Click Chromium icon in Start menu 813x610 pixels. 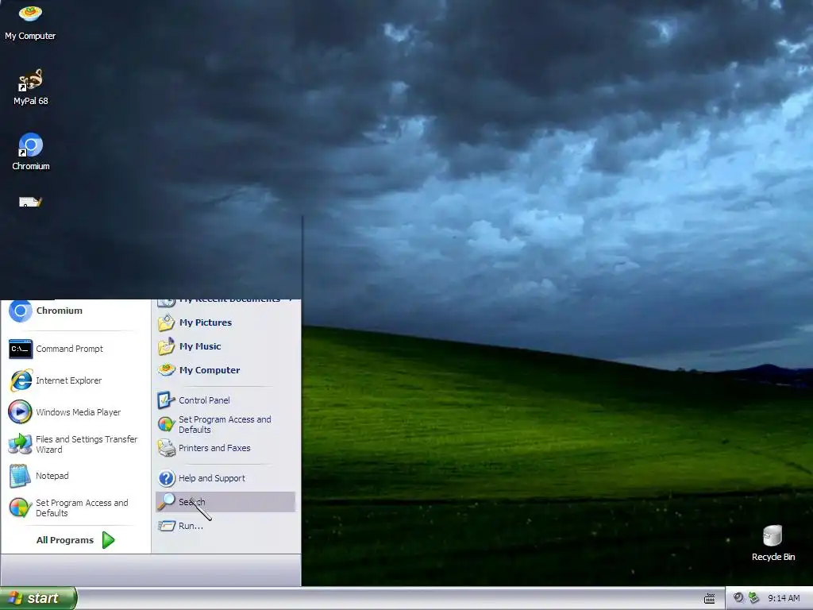pyautogui.click(x=21, y=311)
